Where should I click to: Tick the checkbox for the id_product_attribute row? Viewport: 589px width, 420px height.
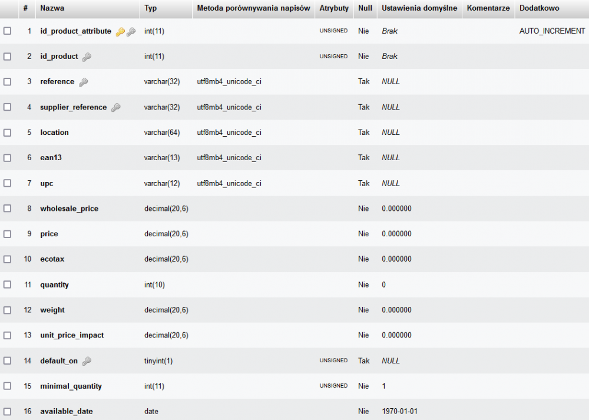click(8, 31)
